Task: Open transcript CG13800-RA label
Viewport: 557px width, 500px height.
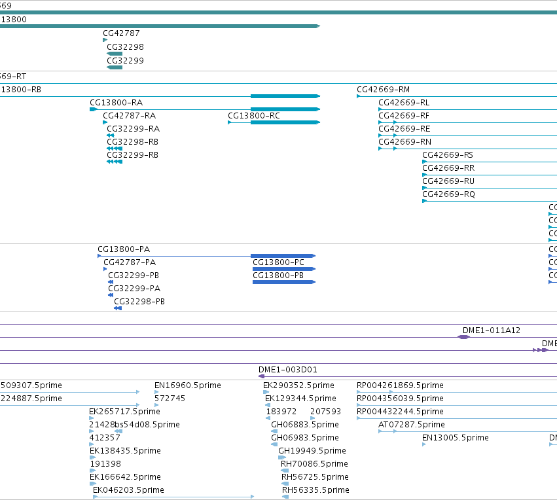Action: [x=116, y=103]
